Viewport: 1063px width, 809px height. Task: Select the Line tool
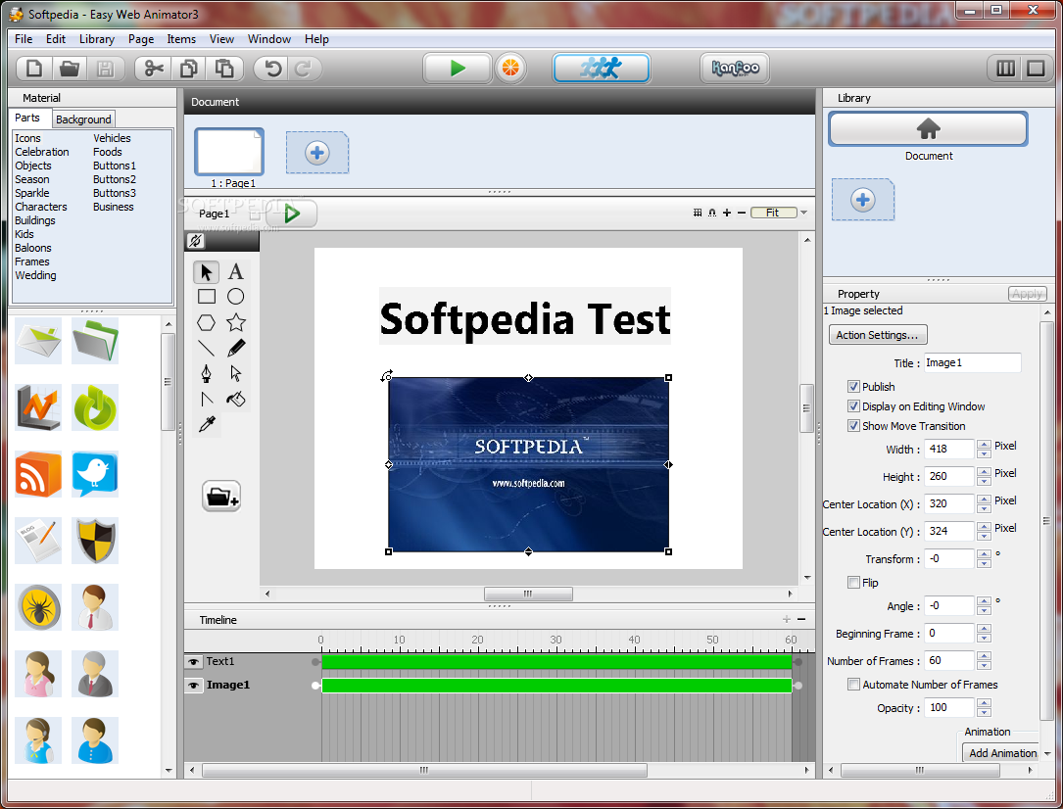coord(206,349)
